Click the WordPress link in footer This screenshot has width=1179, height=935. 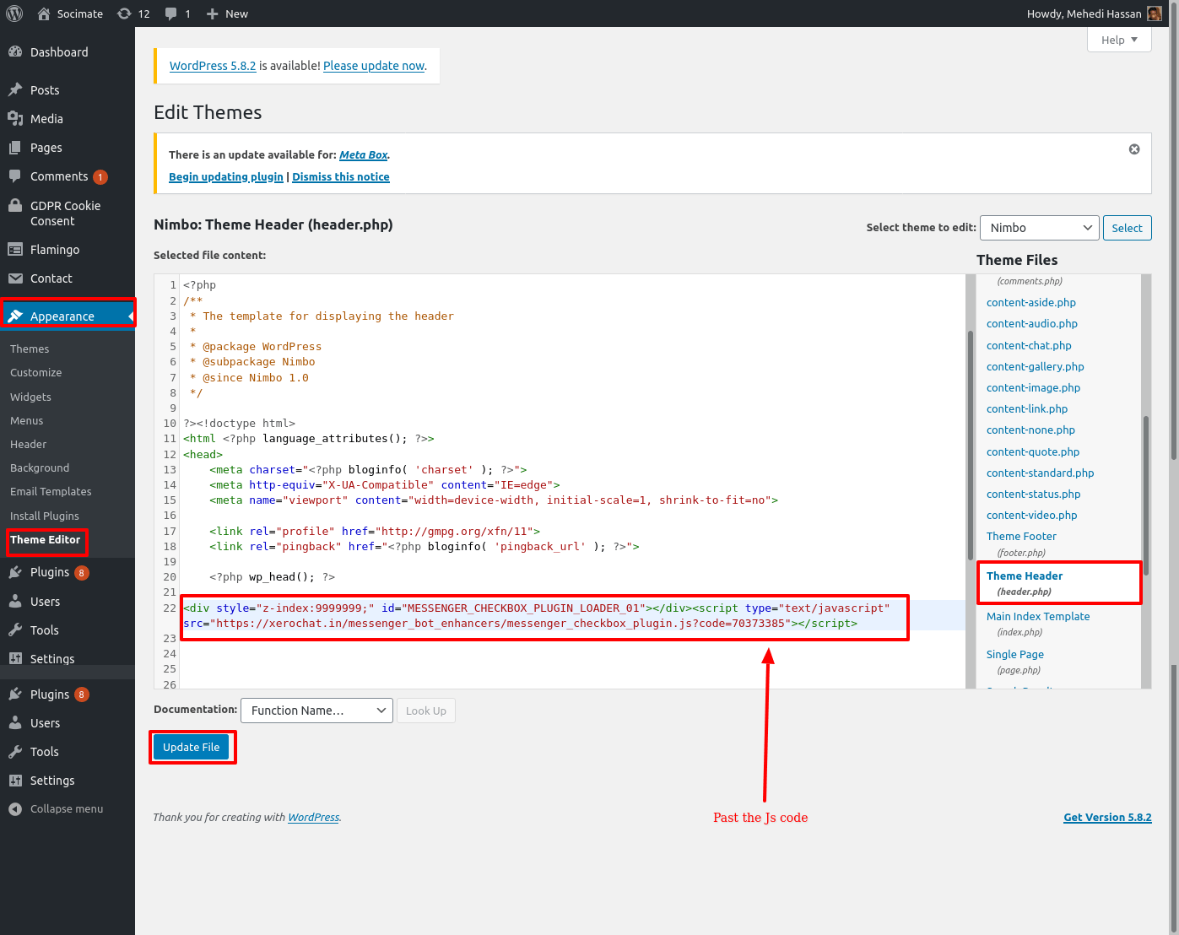click(314, 817)
